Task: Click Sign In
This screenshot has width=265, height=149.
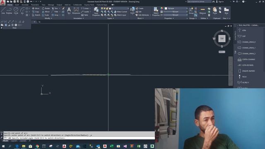Action: pyautogui.click(x=220, y=2)
